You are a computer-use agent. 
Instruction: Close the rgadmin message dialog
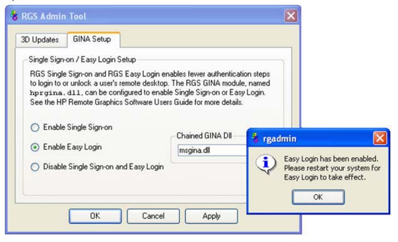[x=380, y=138]
